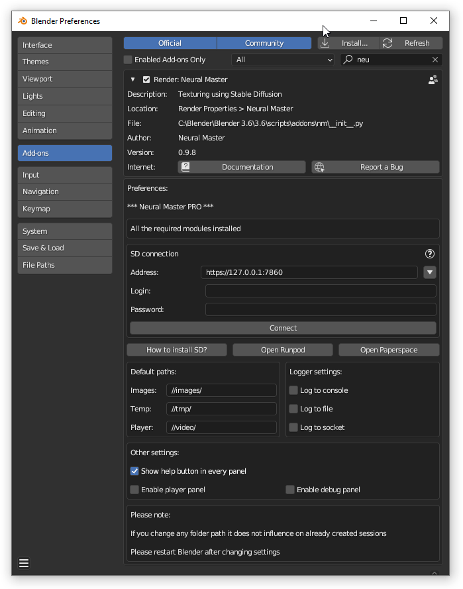Click the file path ending in __init__.py
The width and height of the screenshot is (463, 589).
[270, 123]
